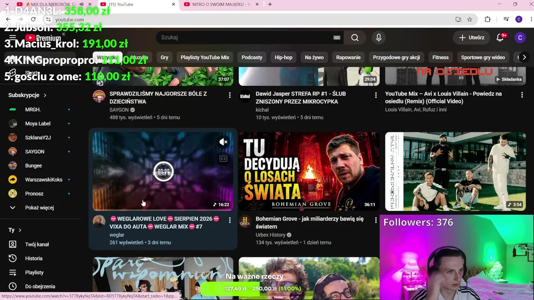Screen dimensions: 534x300
Task: Select the Na żywo chip
Action: point(314,57)
